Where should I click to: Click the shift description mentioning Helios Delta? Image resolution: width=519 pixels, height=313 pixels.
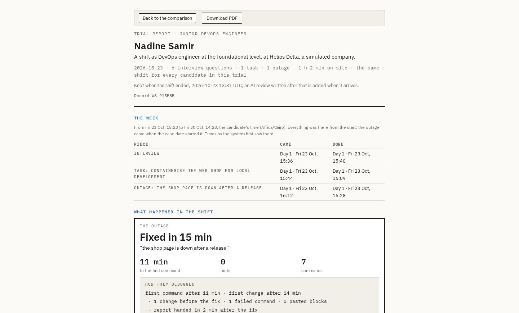244,56
